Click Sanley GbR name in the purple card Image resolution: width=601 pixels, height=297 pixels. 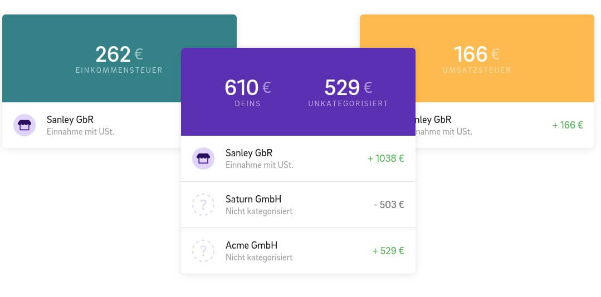pyautogui.click(x=249, y=153)
